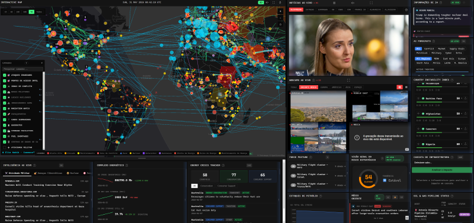Open YouTube icon on Mecca webcam
The height and width of the screenshot is (223, 474).
(407, 149)
